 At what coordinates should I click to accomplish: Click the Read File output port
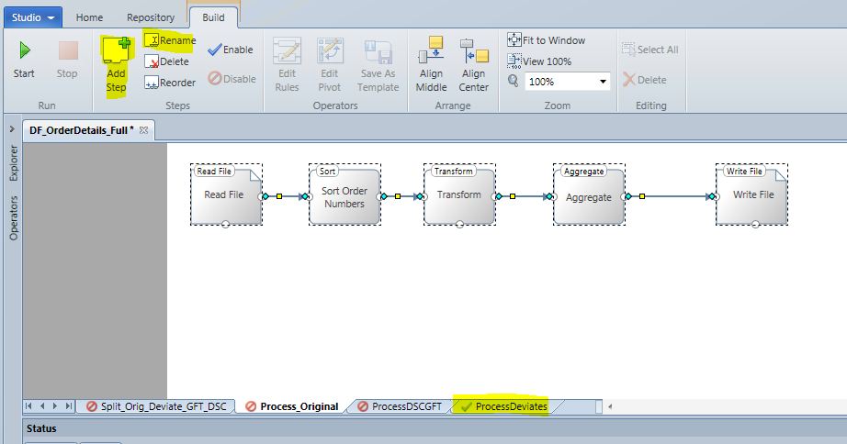(x=265, y=196)
